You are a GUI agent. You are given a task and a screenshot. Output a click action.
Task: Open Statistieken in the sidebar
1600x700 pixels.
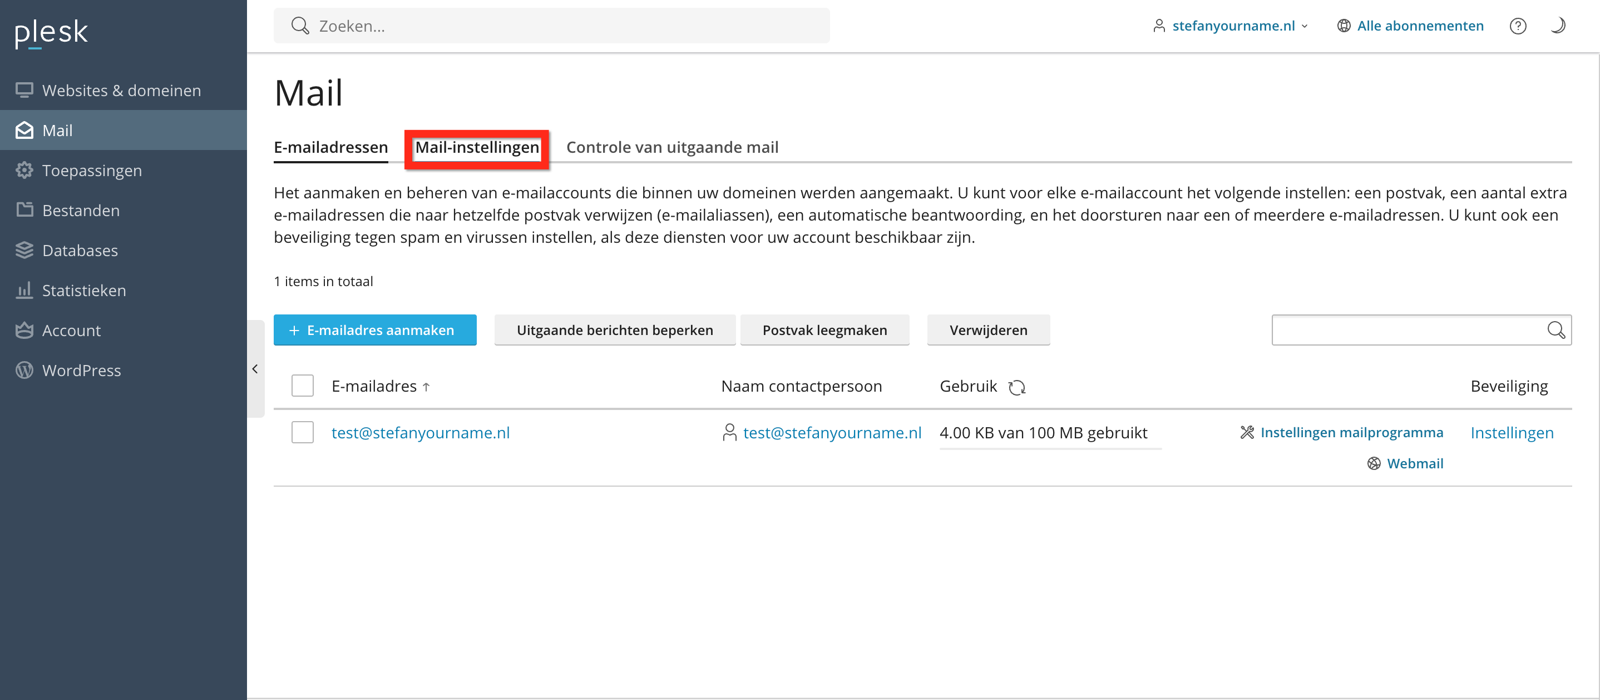coord(84,290)
